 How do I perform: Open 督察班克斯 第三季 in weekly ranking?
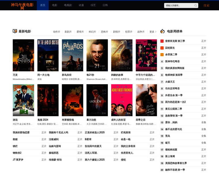click(175, 41)
